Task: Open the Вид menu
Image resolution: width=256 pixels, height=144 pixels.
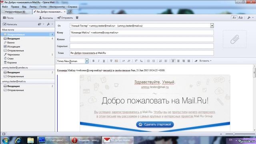Action: 24,7
